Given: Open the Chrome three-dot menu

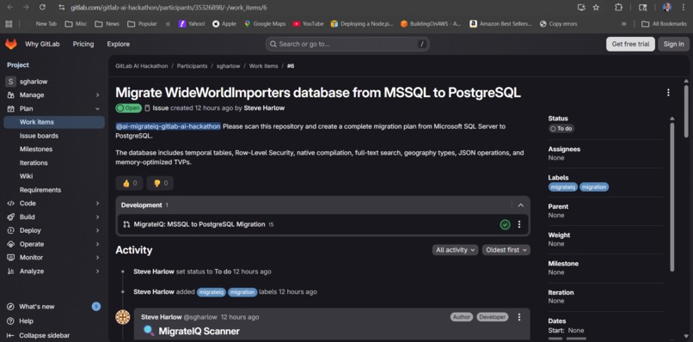Looking at the screenshot, I should (684, 8).
